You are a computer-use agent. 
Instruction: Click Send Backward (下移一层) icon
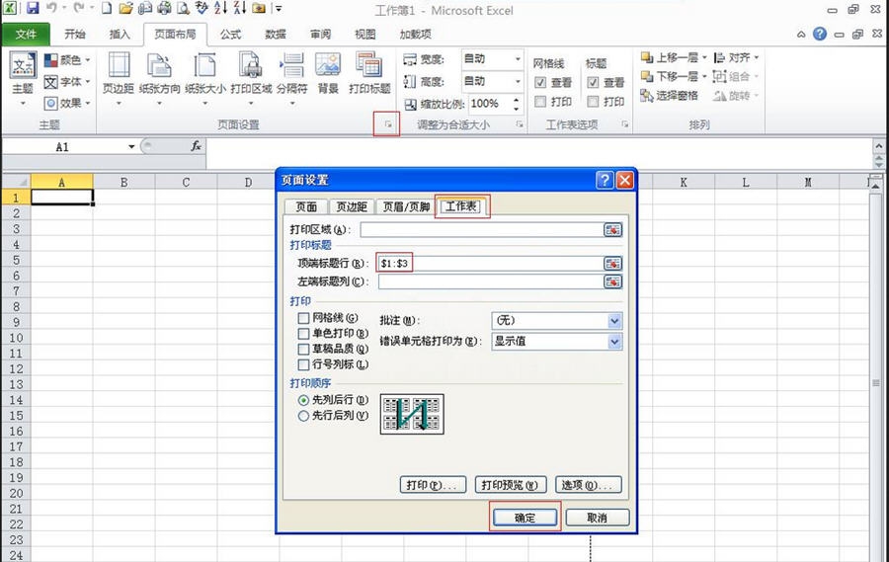click(x=647, y=76)
